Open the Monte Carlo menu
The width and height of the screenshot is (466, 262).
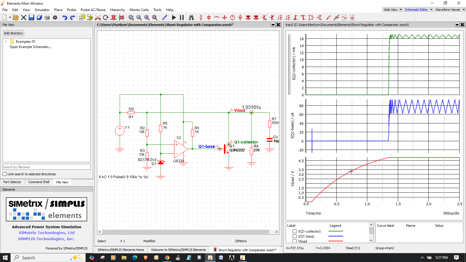139,10
